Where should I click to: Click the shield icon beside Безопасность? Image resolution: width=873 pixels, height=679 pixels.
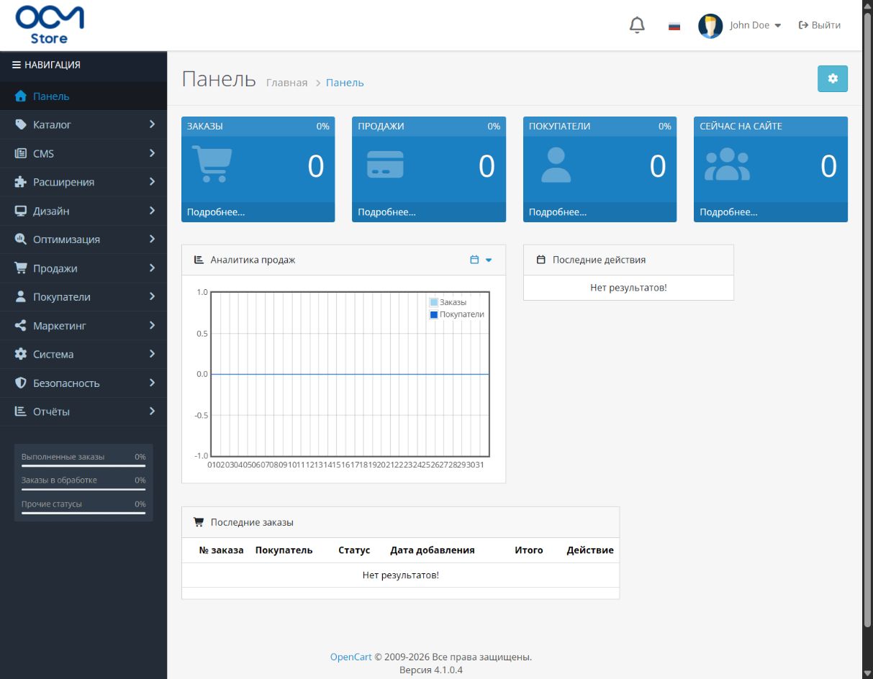(x=21, y=383)
